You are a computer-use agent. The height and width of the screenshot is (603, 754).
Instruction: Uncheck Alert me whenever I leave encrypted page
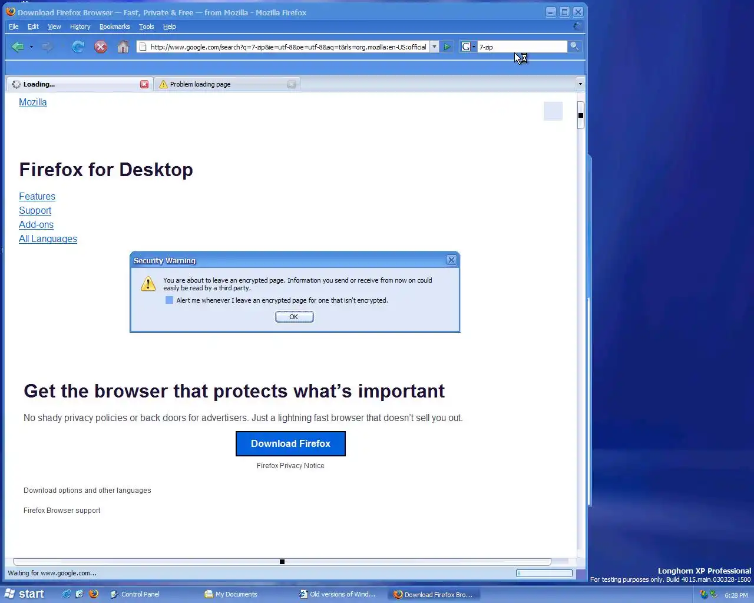(170, 300)
